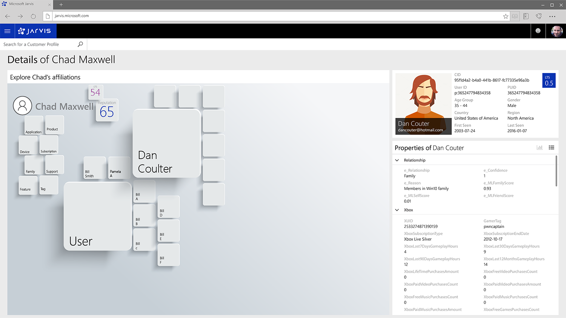Switch properties to chart view
566x318 pixels.
[x=540, y=148]
